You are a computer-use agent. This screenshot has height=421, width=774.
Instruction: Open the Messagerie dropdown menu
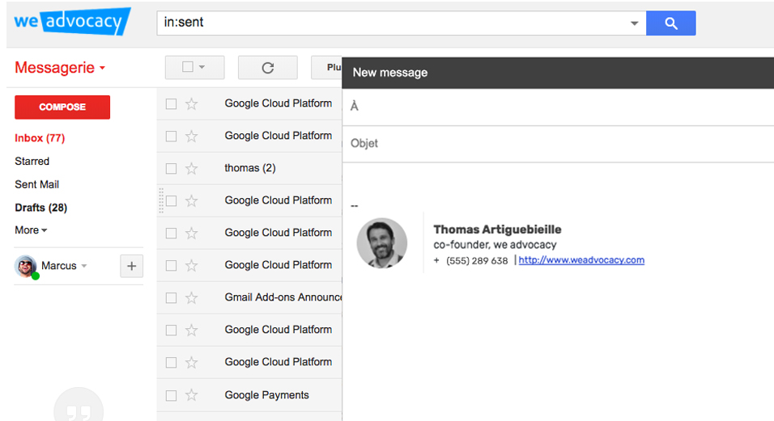click(x=60, y=67)
